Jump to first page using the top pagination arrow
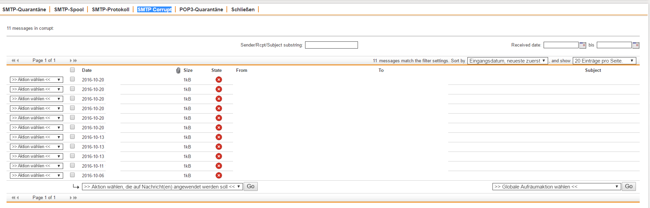Viewport: 650px width, 208px height. (x=13, y=61)
